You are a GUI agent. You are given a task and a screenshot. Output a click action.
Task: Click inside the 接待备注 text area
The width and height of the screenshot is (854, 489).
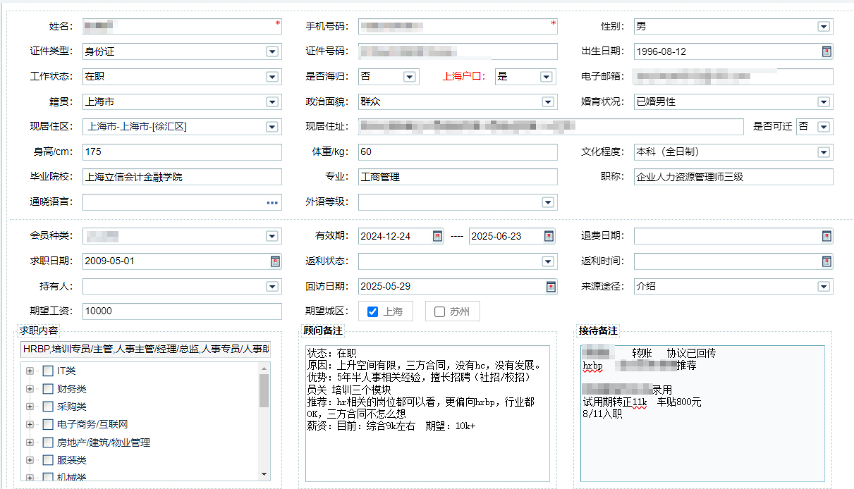(702, 414)
